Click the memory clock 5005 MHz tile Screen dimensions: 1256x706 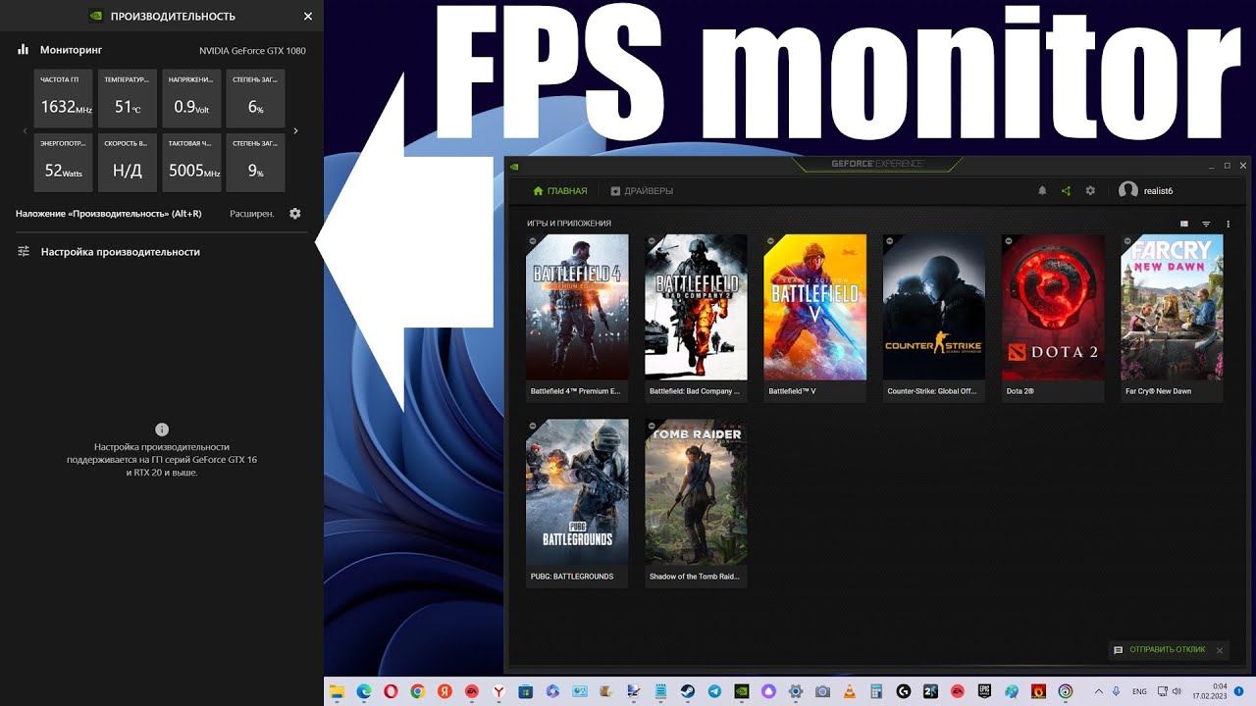(191, 163)
